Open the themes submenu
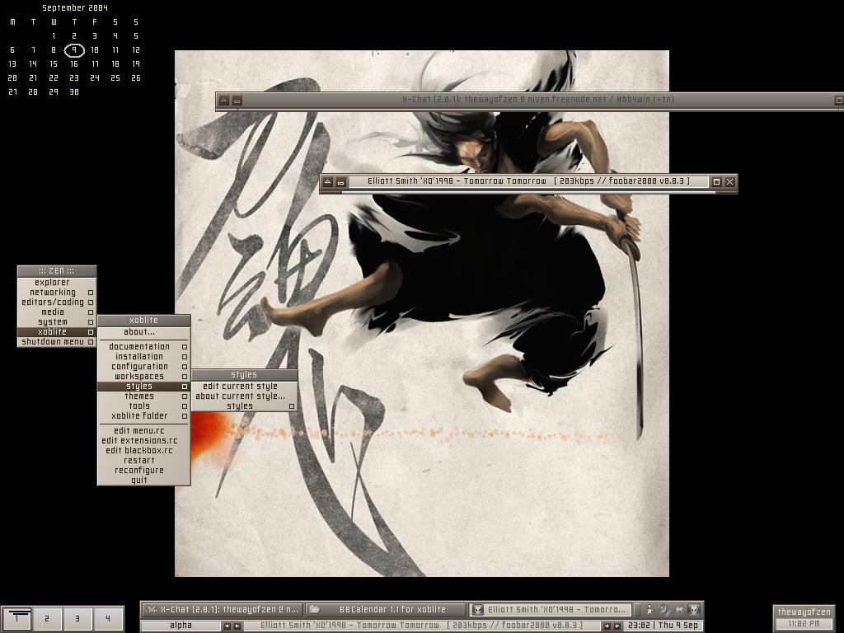844x633 pixels. coord(143,396)
